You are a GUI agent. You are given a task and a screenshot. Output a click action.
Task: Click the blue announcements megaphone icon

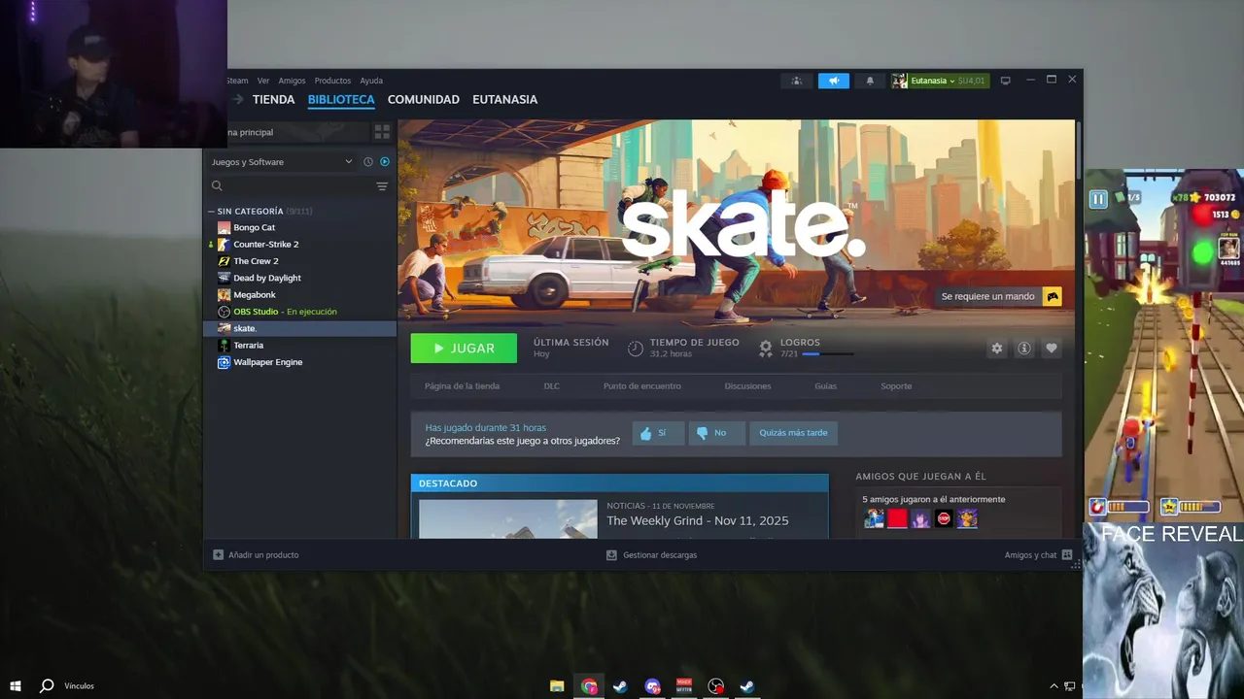[833, 81]
